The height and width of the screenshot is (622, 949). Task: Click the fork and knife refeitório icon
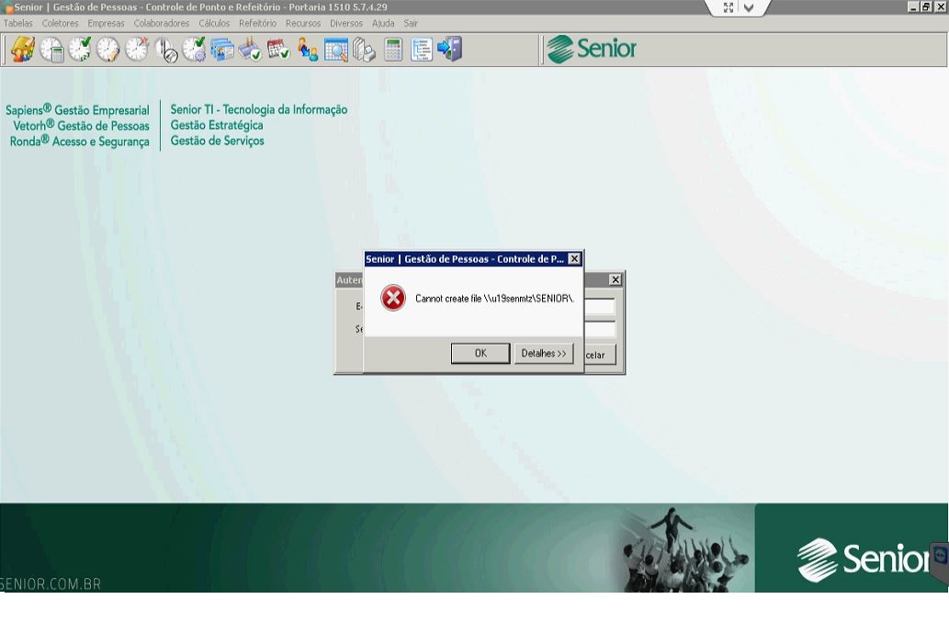click(166, 50)
